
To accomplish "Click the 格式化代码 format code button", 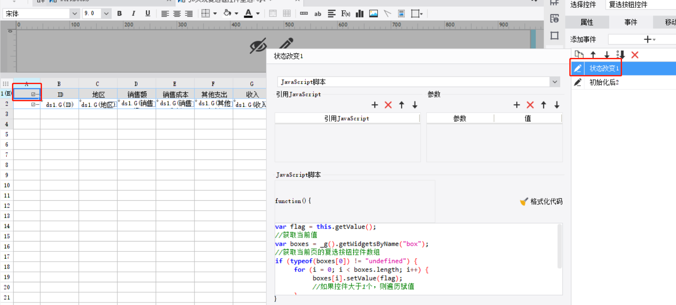I will [541, 202].
